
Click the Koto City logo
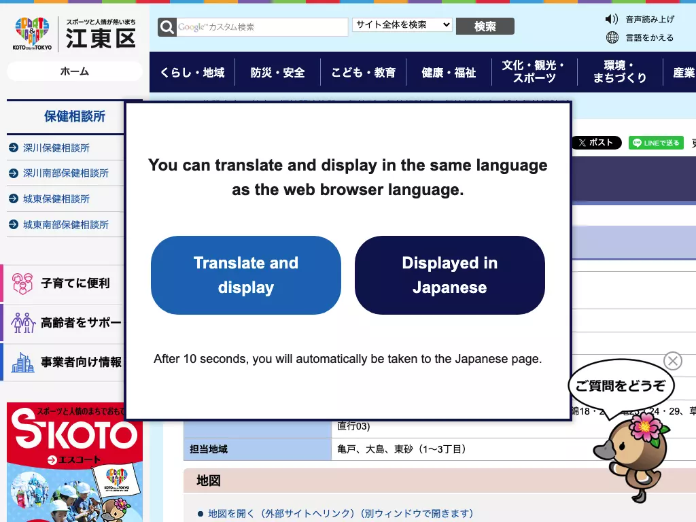pyautogui.click(x=32, y=34)
